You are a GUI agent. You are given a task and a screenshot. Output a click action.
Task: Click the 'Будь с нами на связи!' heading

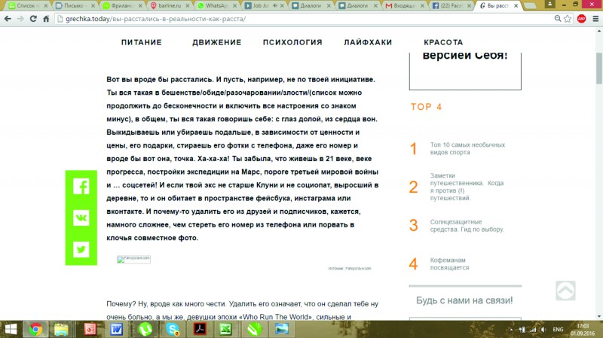pos(464,300)
